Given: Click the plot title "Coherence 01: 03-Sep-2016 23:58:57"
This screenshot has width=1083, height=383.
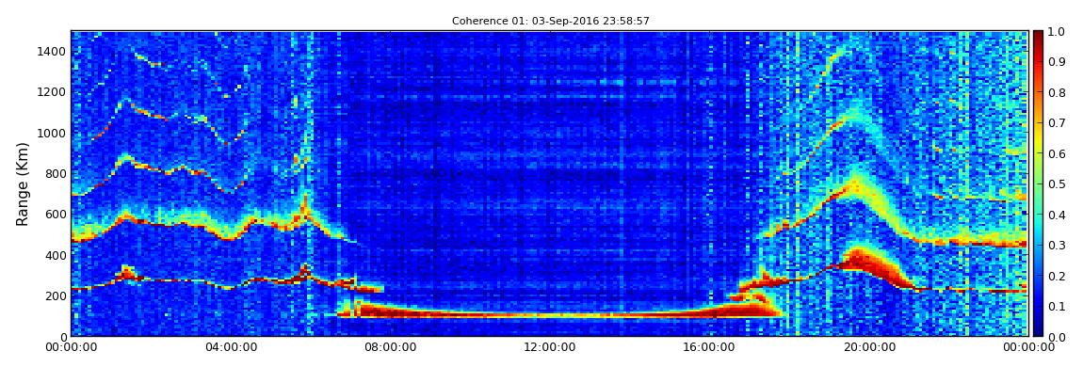Looking at the screenshot, I should pyautogui.click(x=551, y=22).
